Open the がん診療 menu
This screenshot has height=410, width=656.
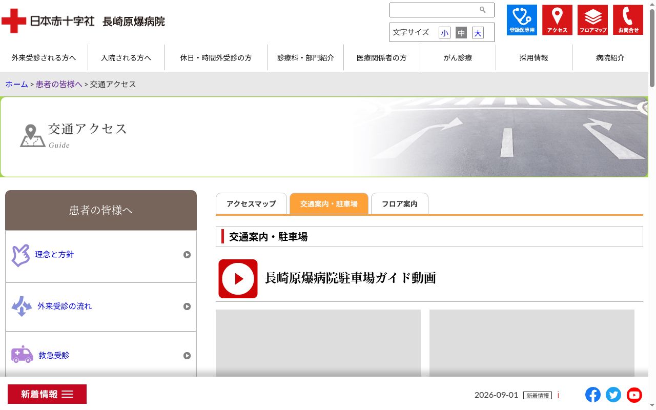(458, 58)
